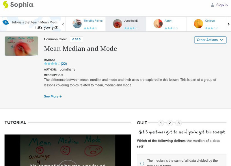Open Colleen's avatar

coord(199,24)
